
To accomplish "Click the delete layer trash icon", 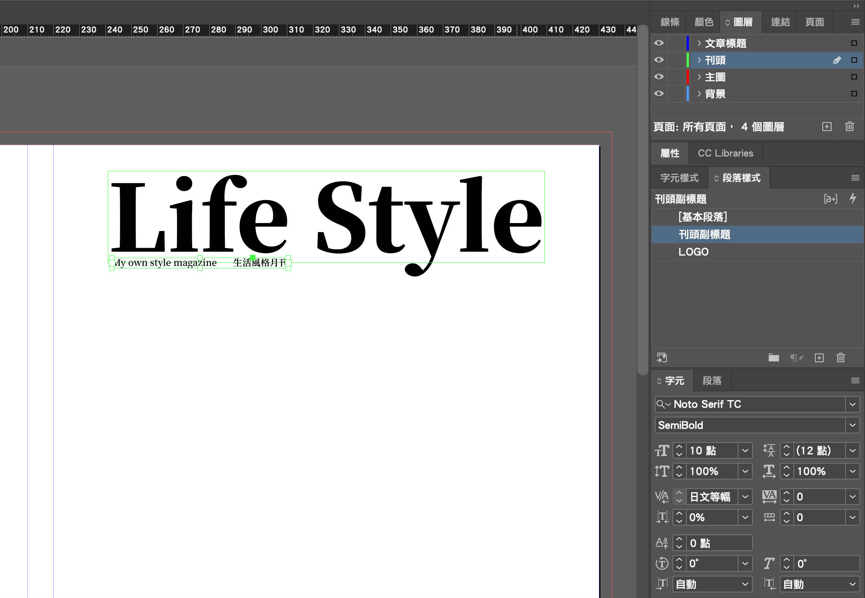I will [849, 127].
